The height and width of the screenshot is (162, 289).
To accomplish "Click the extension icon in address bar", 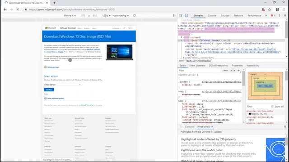I will click(263, 9).
